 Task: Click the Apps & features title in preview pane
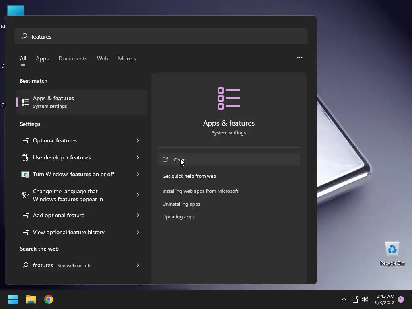(x=229, y=123)
